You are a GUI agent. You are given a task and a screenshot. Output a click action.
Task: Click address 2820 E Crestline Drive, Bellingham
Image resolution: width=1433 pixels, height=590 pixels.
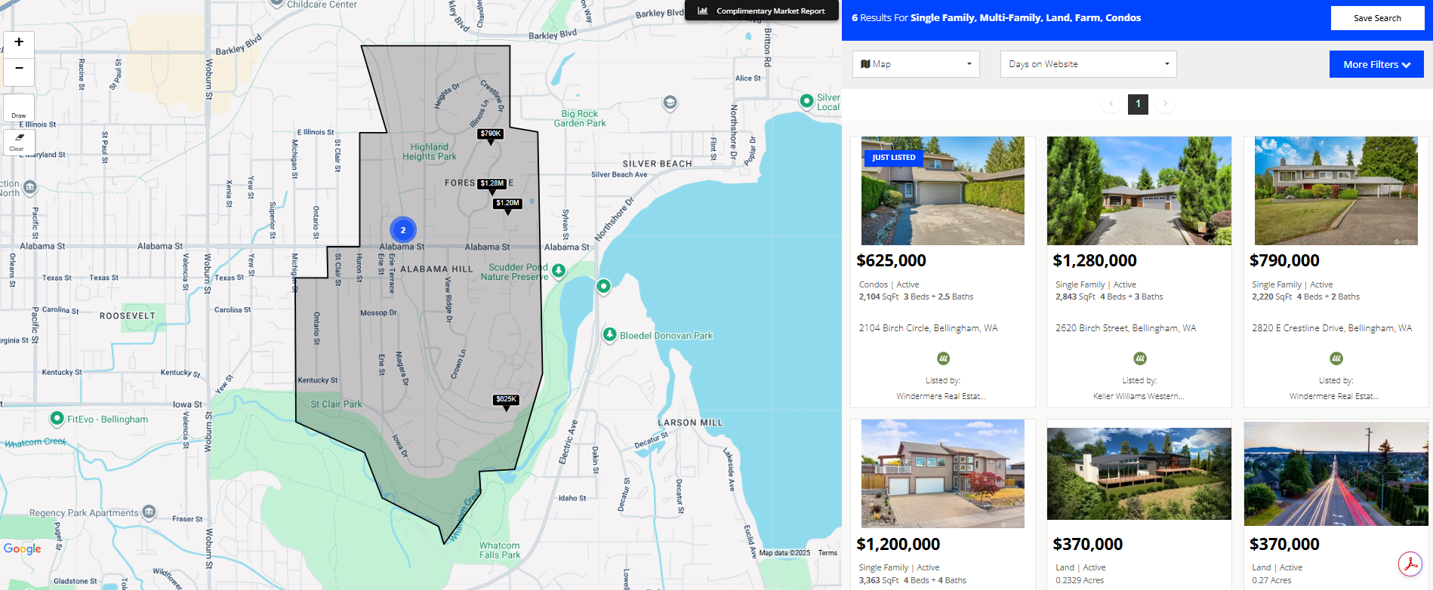(1332, 328)
